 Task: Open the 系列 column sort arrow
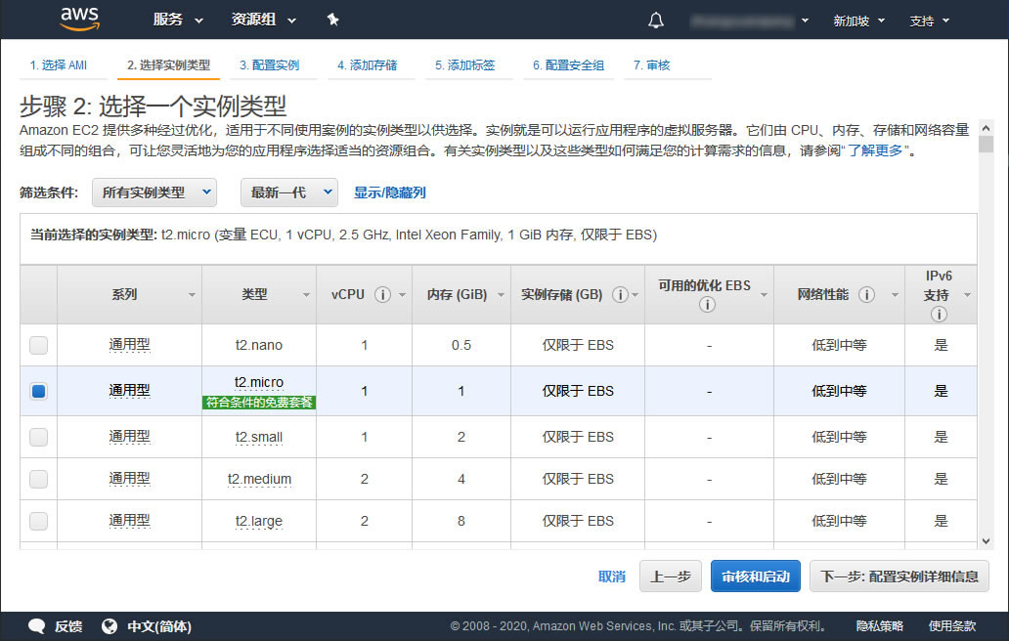[x=192, y=295]
